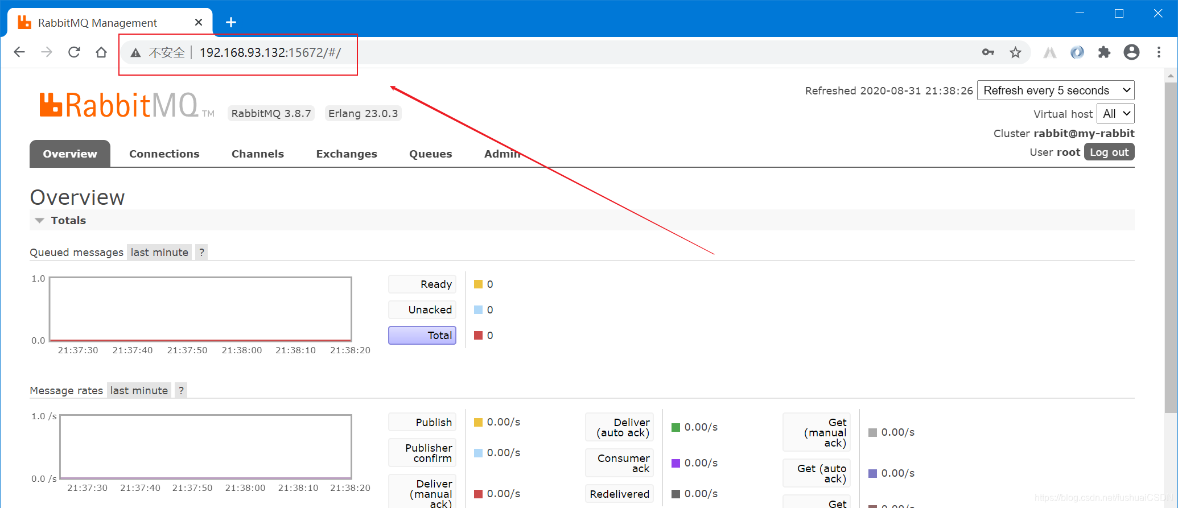The width and height of the screenshot is (1178, 508).
Task: Open a new browser tab
Action: pyautogui.click(x=230, y=22)
